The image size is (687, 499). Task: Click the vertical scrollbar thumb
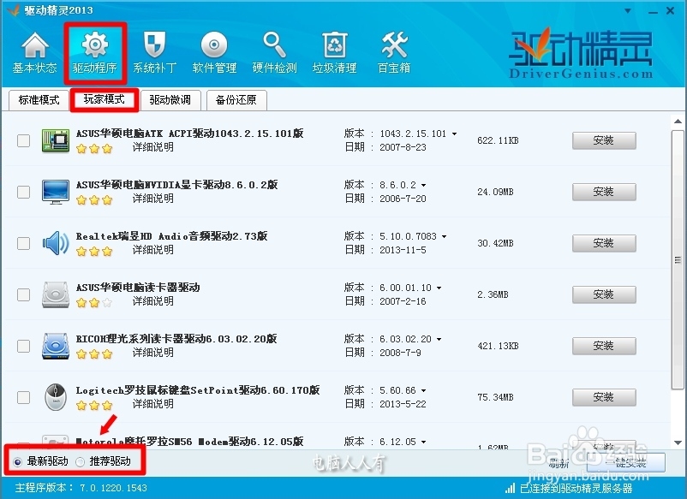click(x=678, y=259)
